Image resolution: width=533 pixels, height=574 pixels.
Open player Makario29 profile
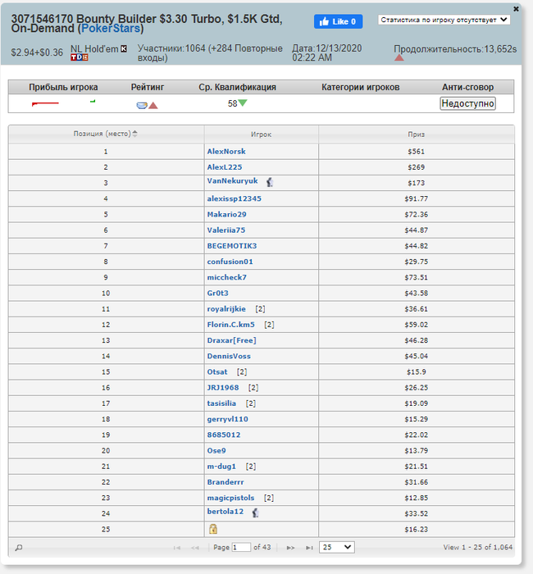tap(226, 215)
